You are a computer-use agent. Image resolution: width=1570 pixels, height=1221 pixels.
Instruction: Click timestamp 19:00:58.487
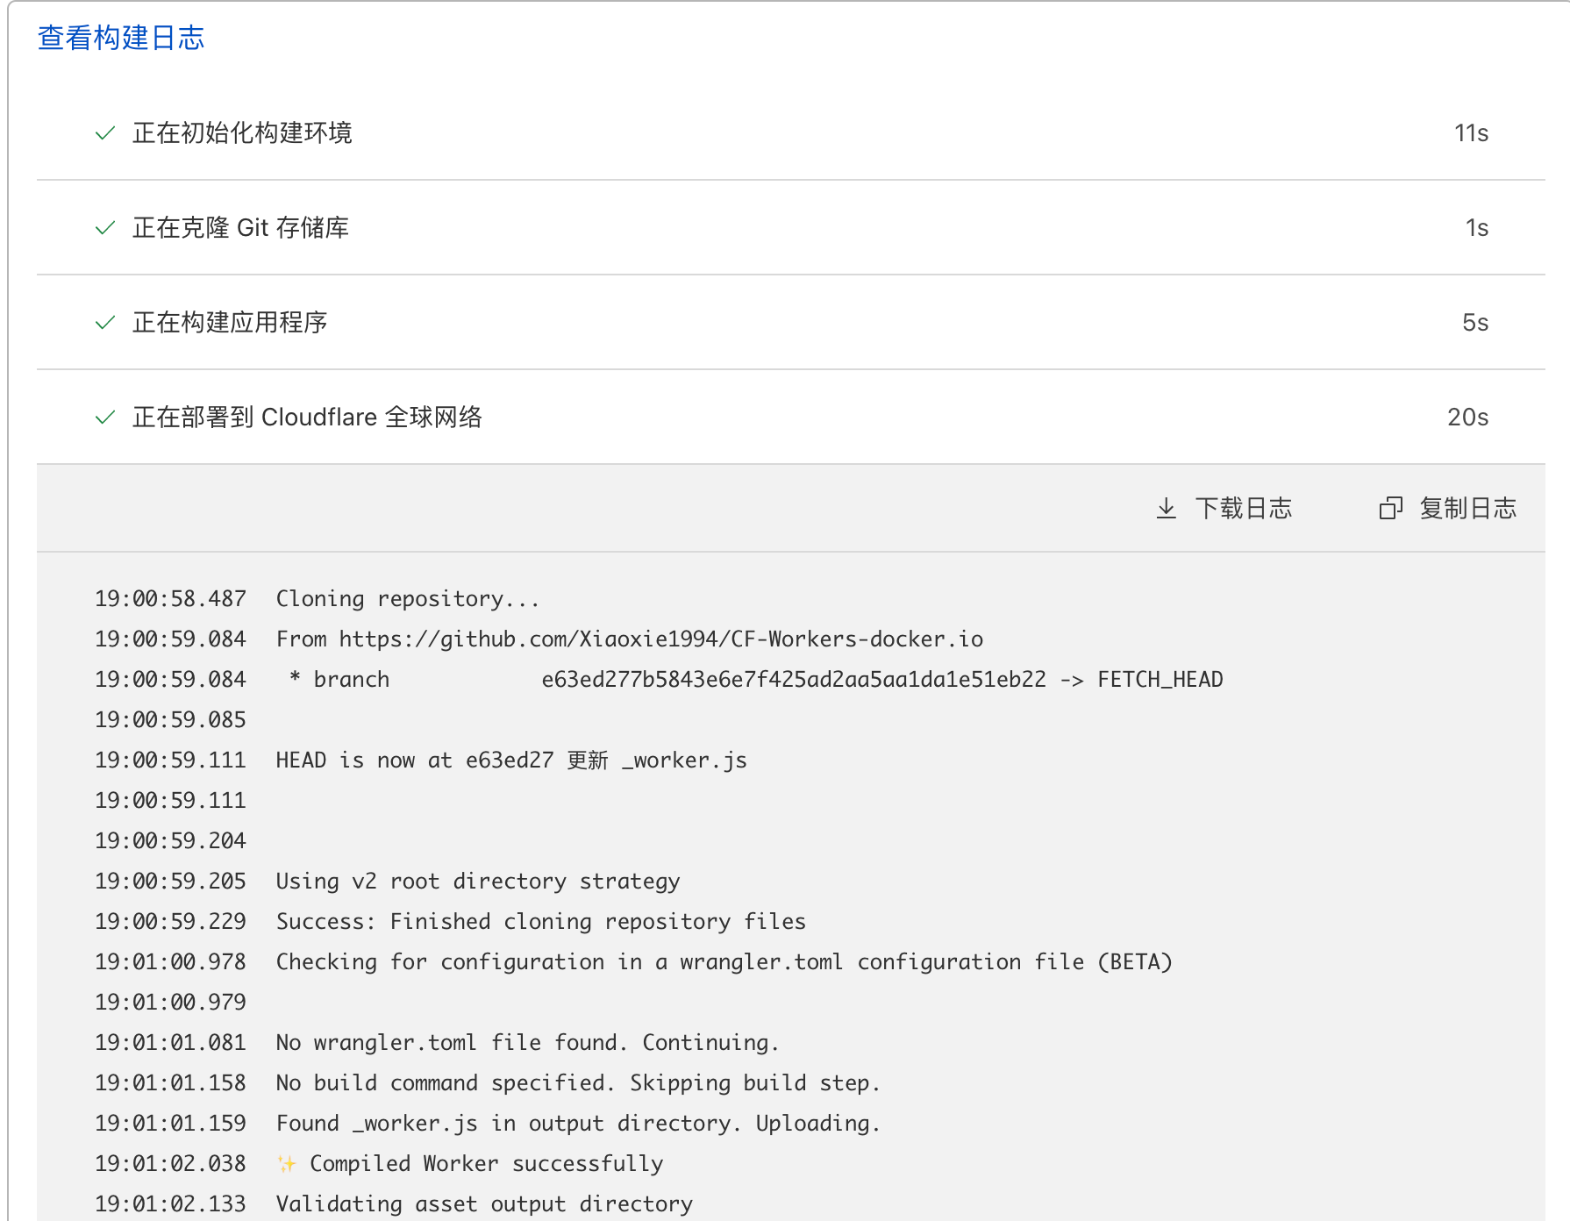[170, 599]
